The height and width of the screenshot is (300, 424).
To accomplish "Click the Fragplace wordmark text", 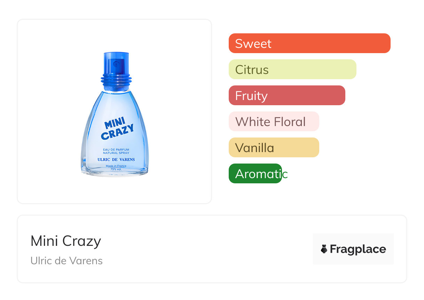I will click(358, 249).
